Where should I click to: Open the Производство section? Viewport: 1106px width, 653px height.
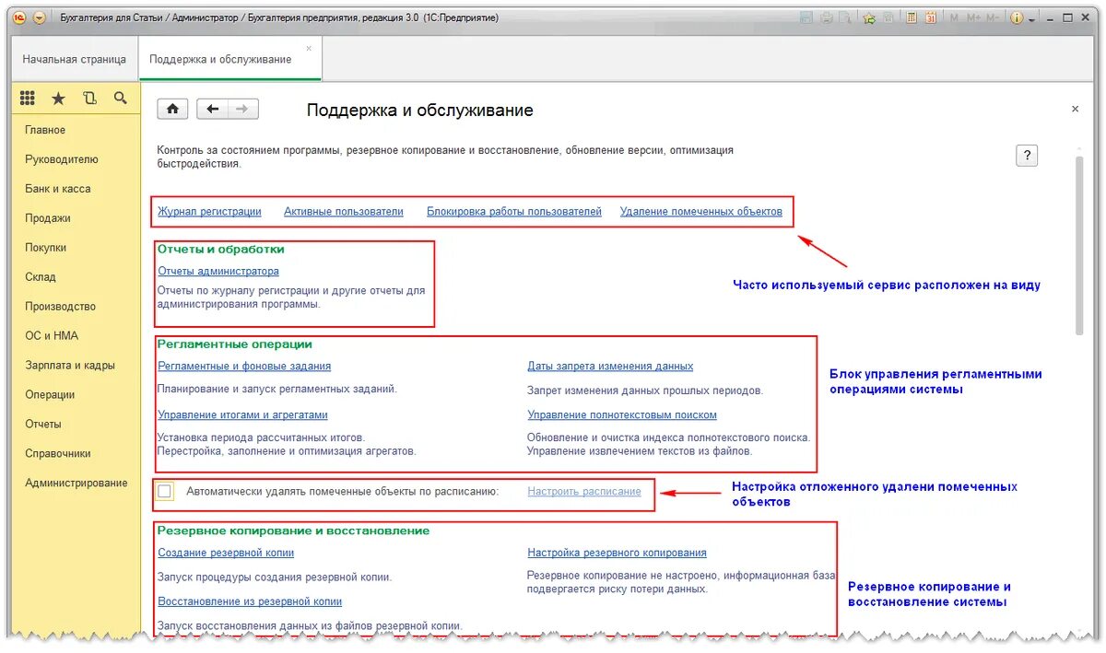point(61,307)
